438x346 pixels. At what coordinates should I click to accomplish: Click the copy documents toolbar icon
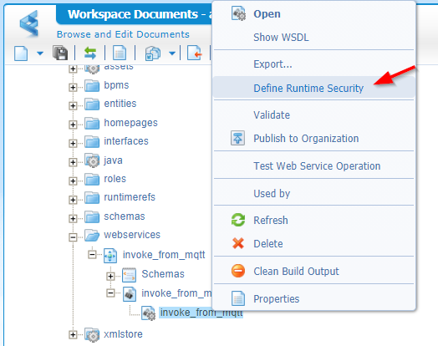coord(153,53)
